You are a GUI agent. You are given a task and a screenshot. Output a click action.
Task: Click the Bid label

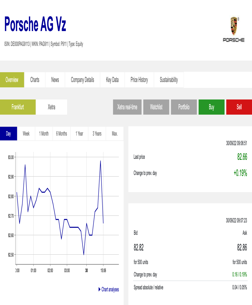tap(136, 233)
